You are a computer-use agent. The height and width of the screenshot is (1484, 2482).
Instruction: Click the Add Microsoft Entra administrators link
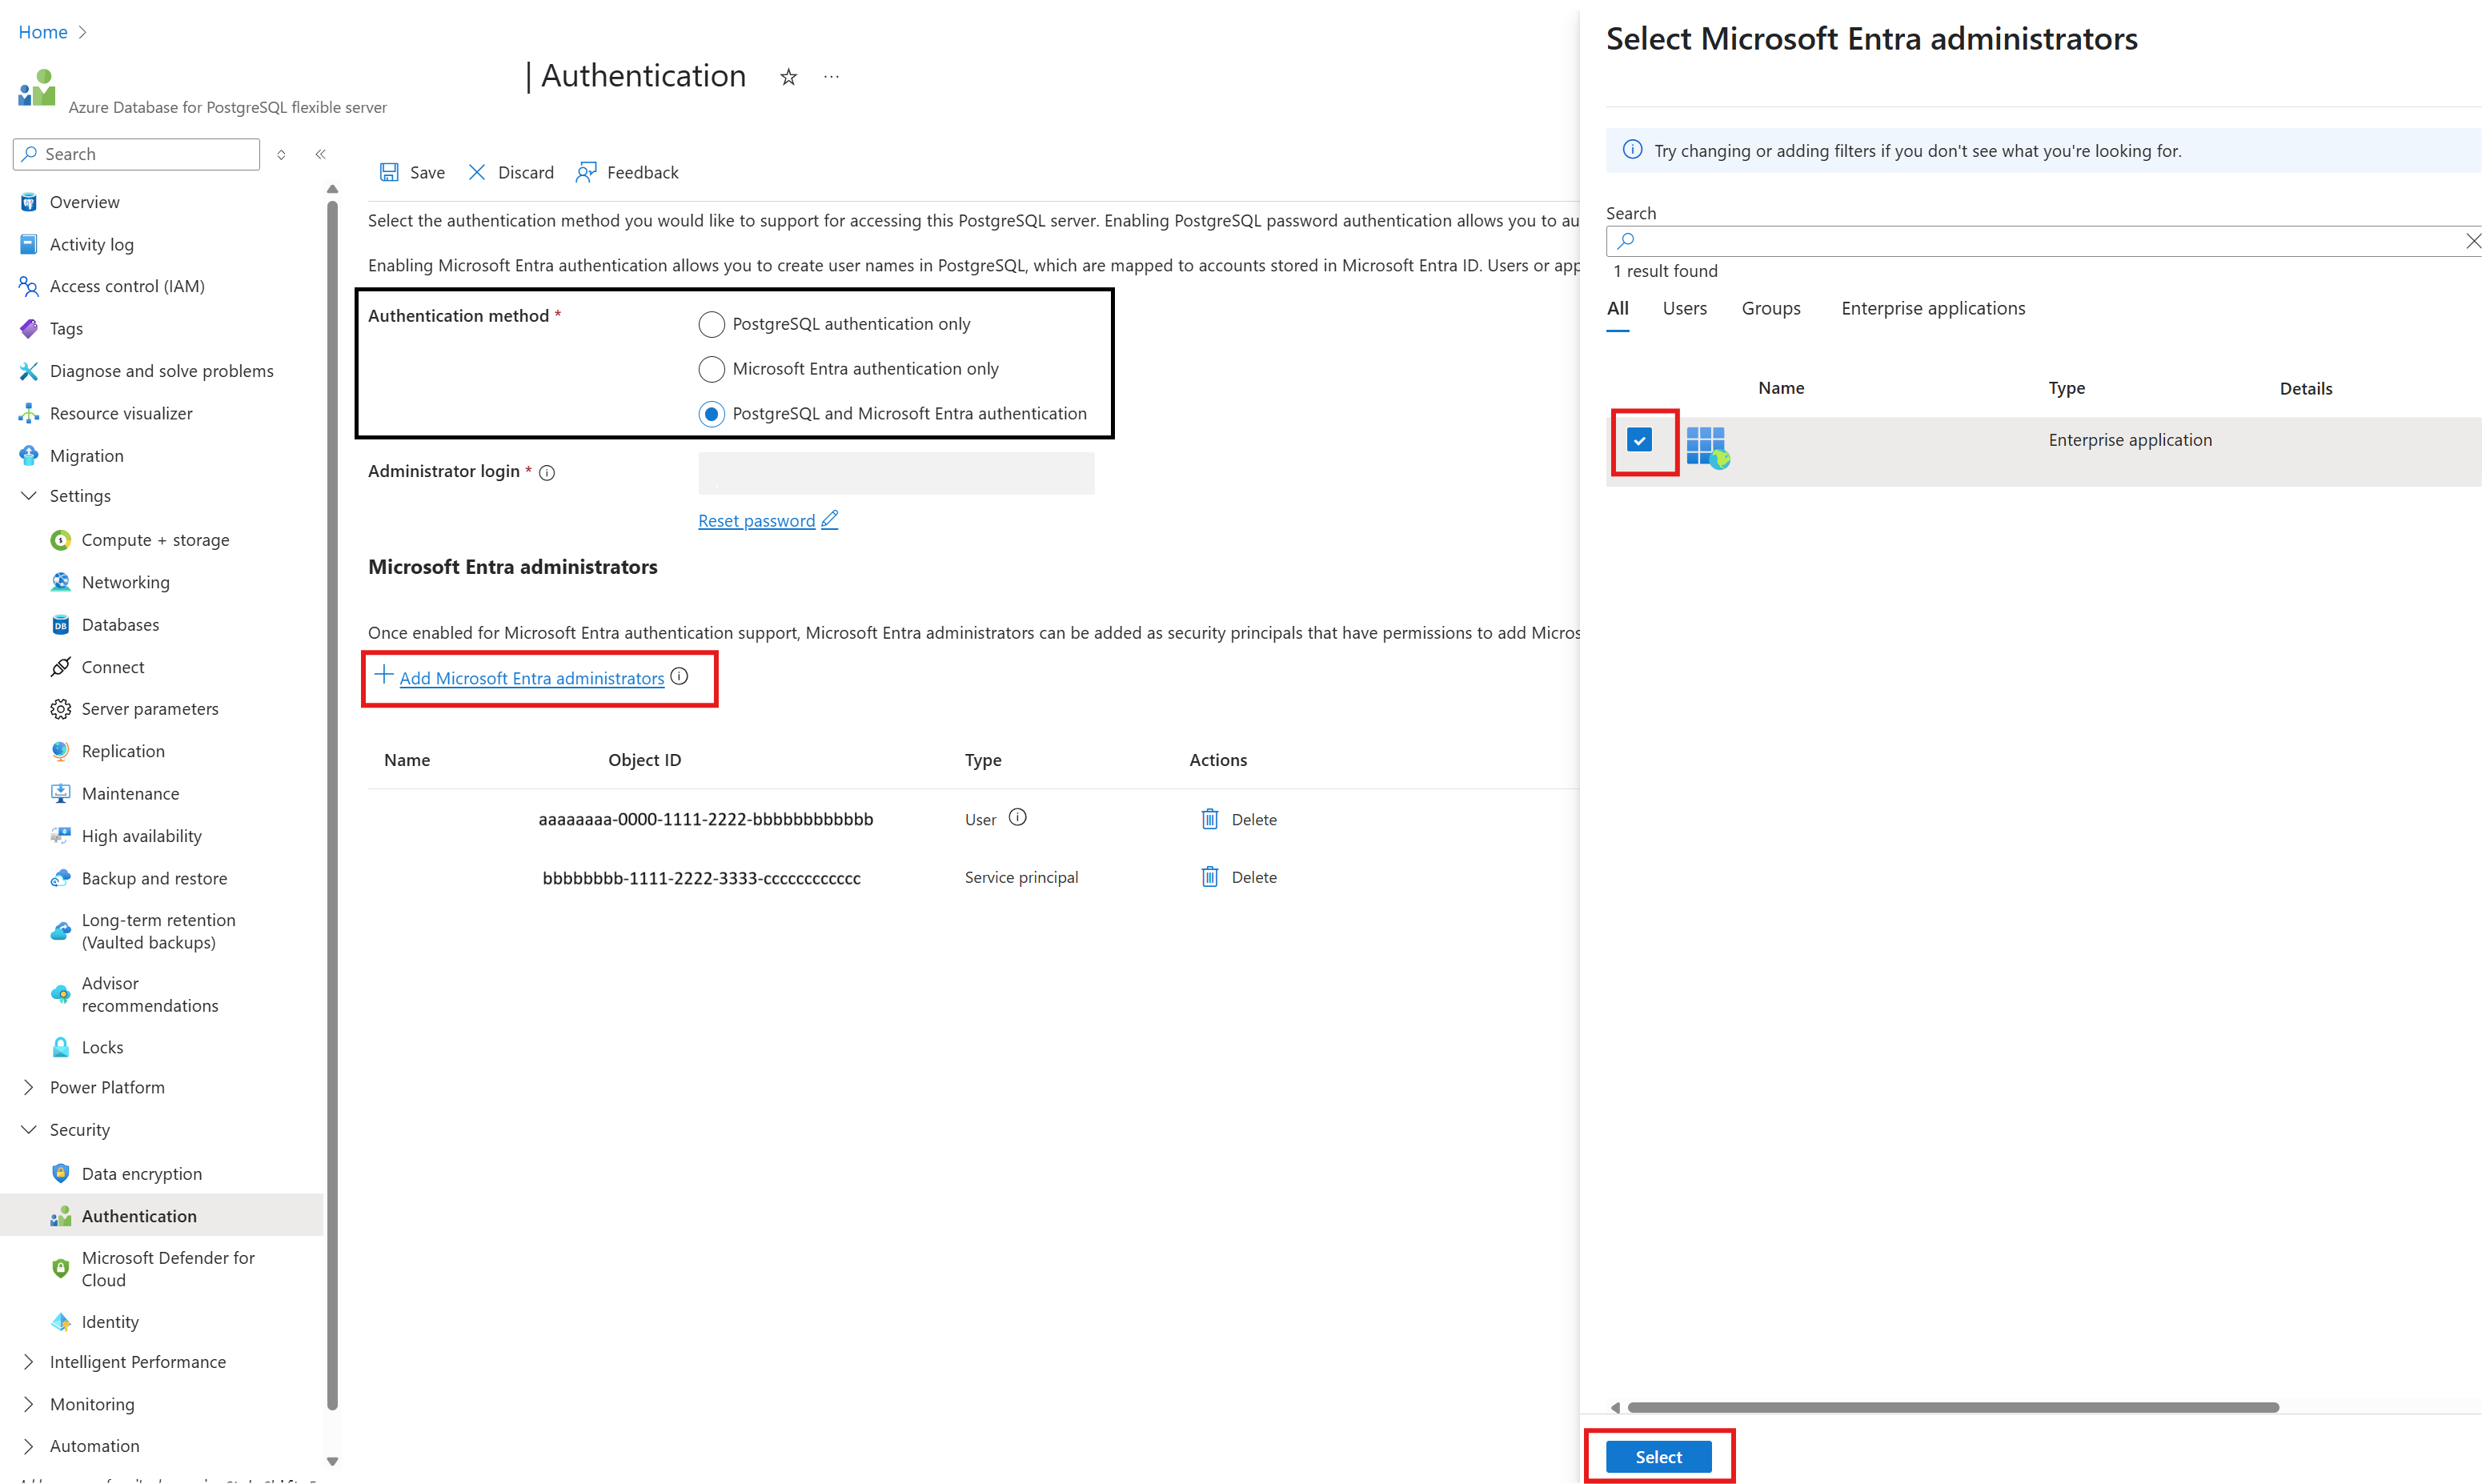[x=531, y=678]
